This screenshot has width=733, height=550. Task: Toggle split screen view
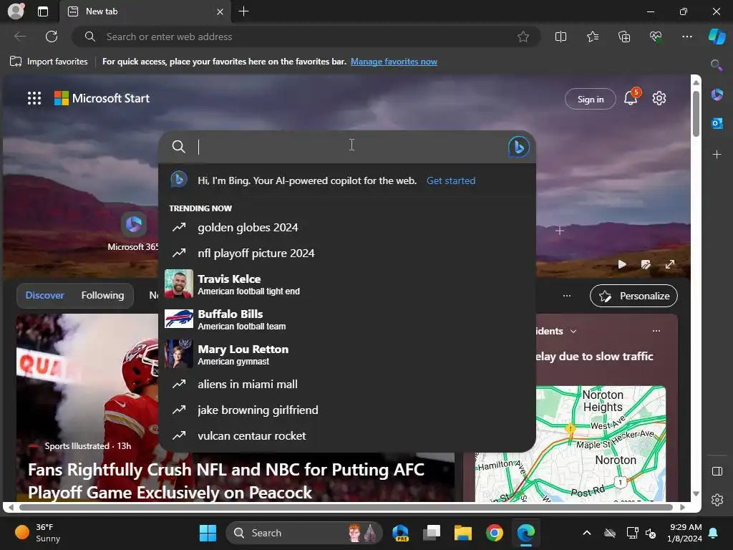coord(560,37)
